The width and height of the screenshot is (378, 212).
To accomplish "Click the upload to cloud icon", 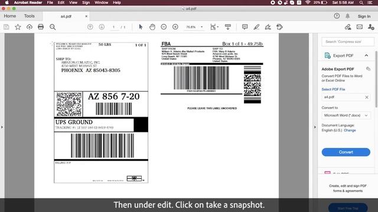I will click(30, 27).
